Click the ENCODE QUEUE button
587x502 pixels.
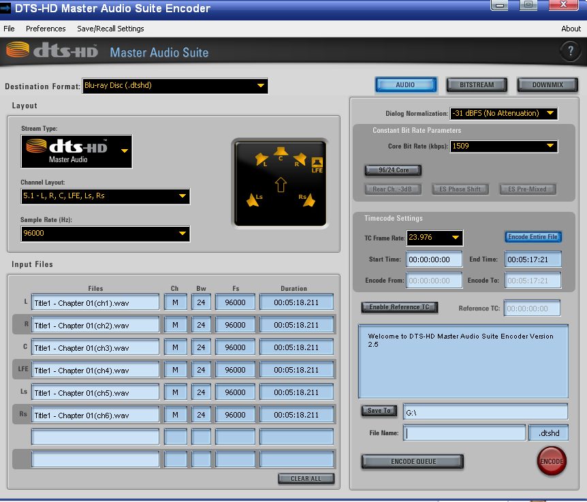[x=413, y=462]
